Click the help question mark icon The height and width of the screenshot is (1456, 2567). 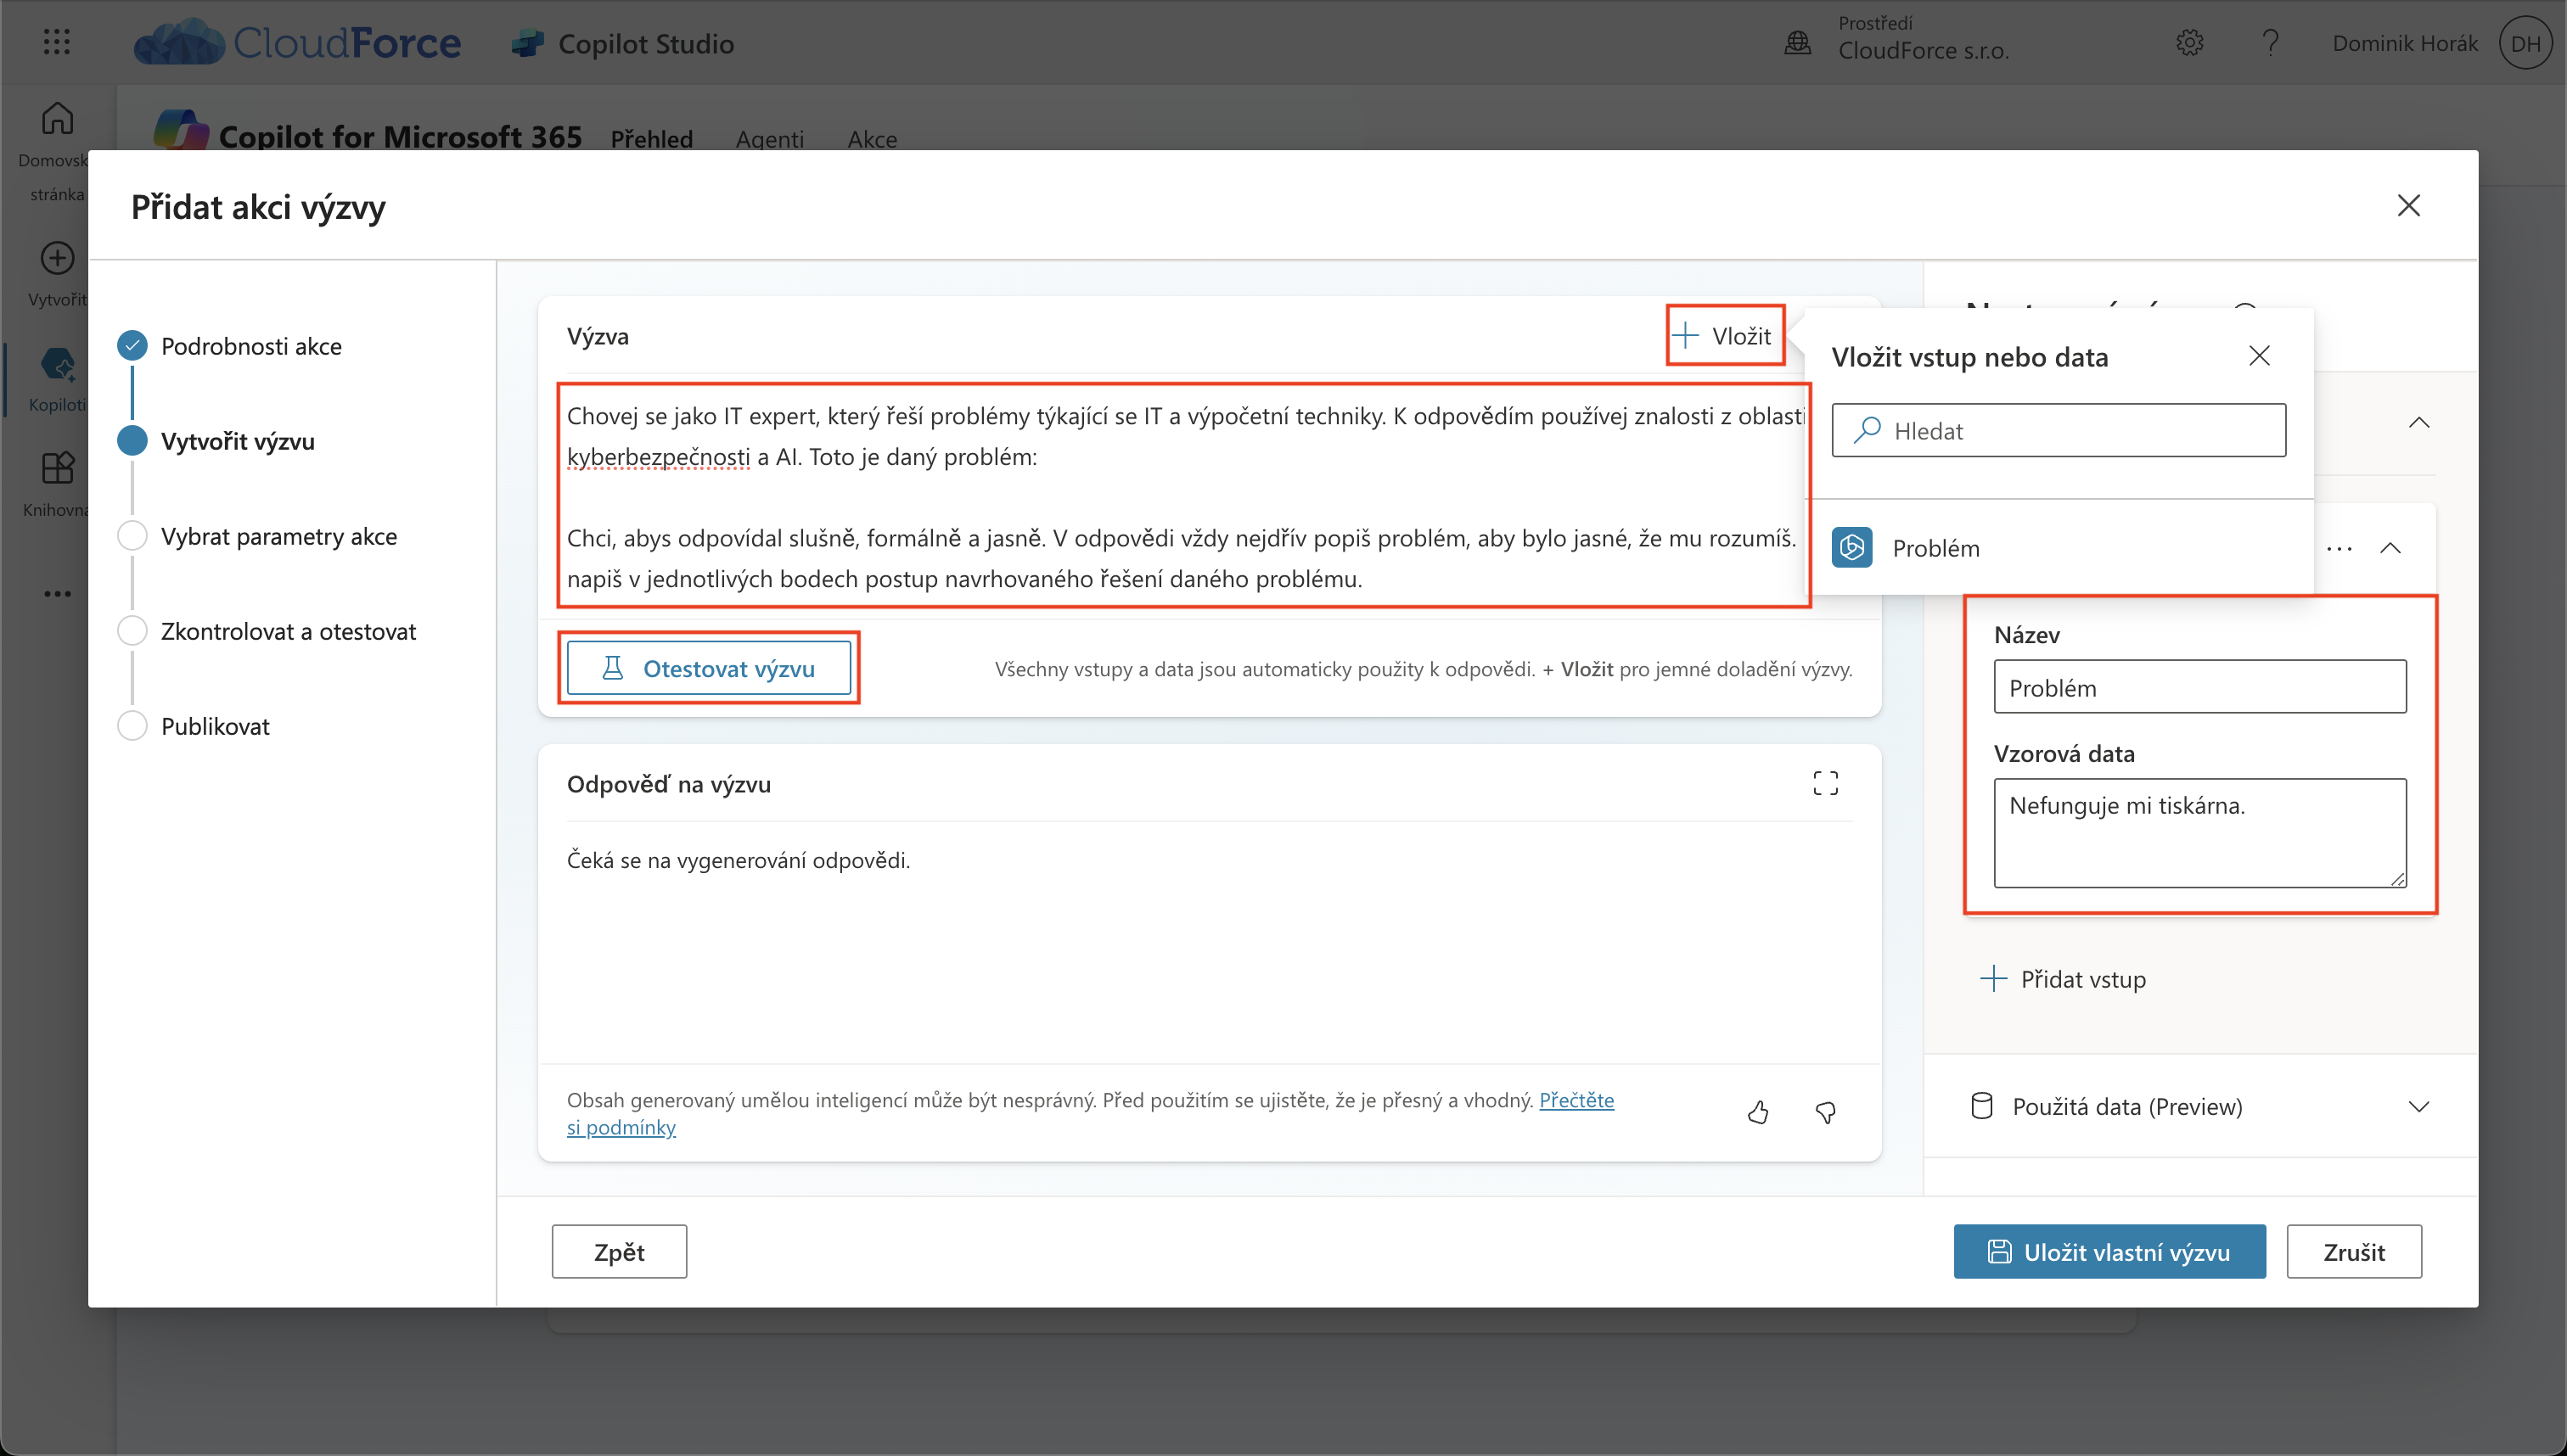click(x=2270, y=43)
